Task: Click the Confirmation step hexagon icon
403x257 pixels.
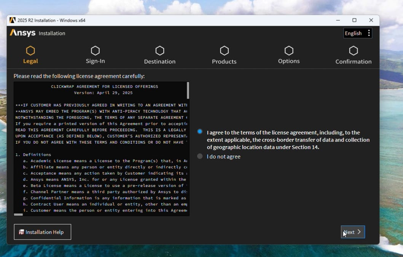Action: pos(354,51)
